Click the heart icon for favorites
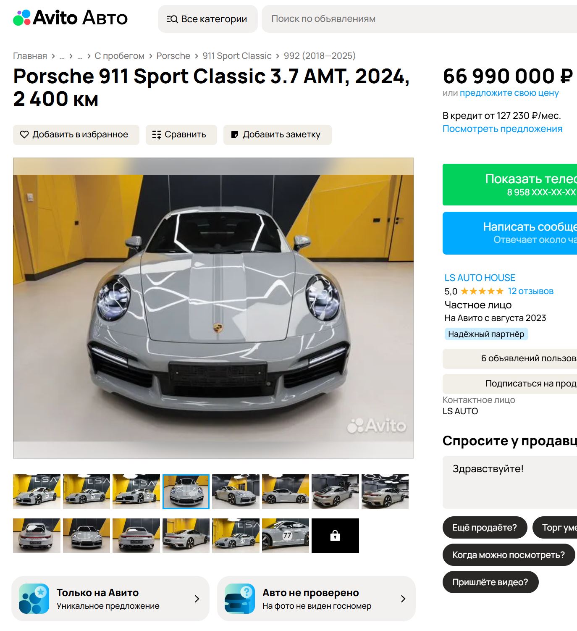This screenshot has height=631, width=577. point(24,134)
